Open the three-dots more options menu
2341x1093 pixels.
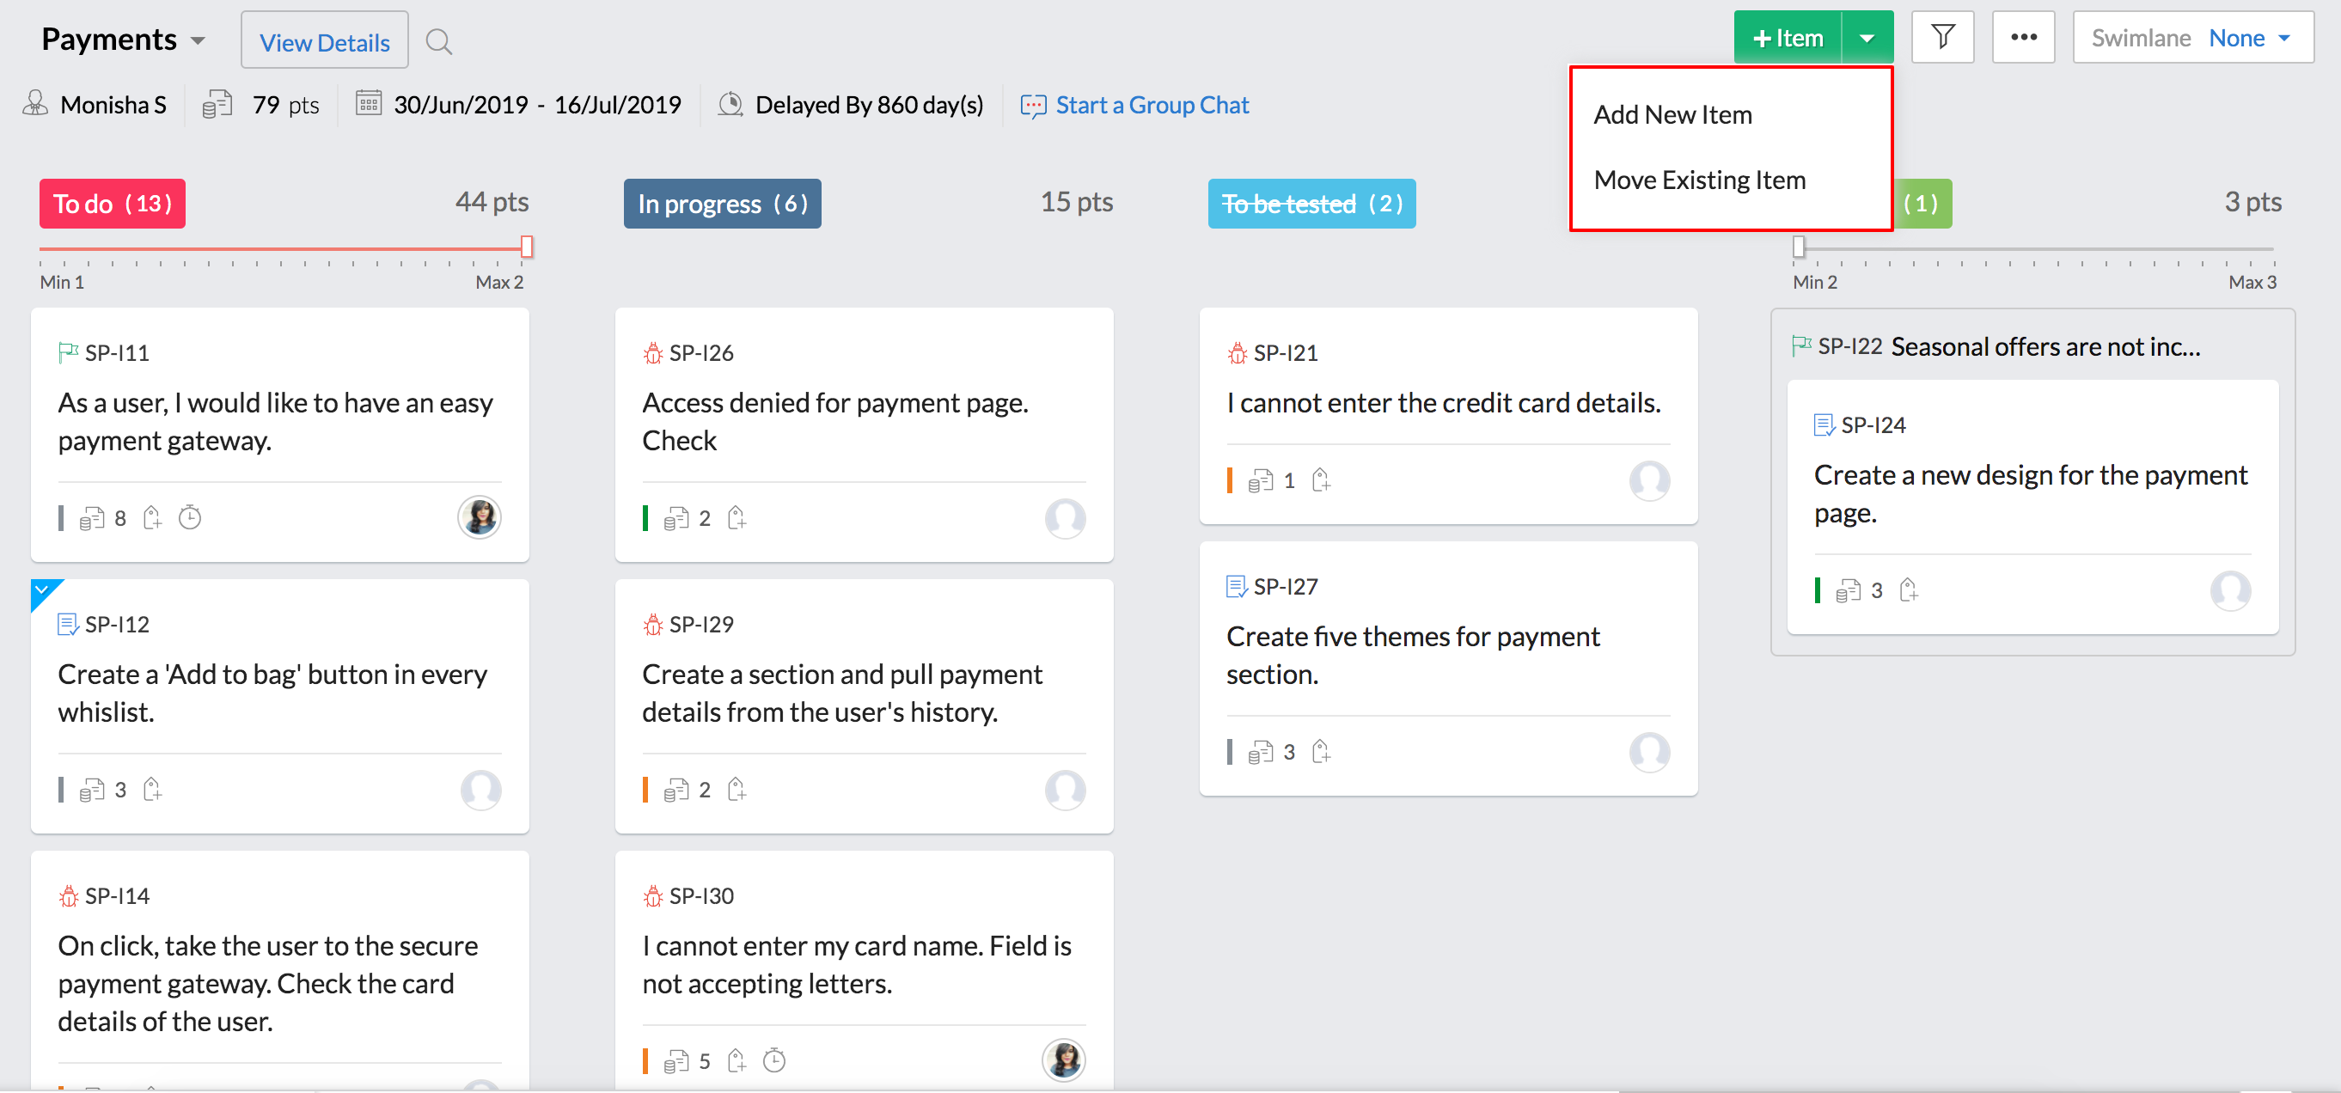pyautogui.click(x=2023, y=37)
